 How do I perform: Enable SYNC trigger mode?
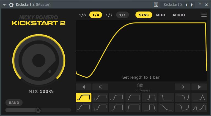point(144,15)
